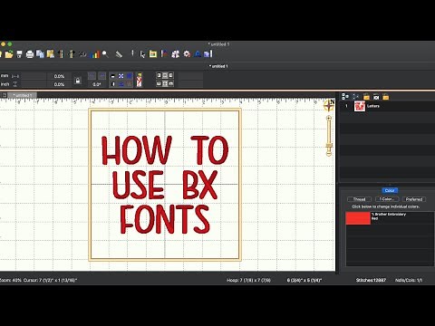Screen dimensions: 435x326
Task: Click the object tree icon atop the objects panel
Action: [x=345, y=97]
